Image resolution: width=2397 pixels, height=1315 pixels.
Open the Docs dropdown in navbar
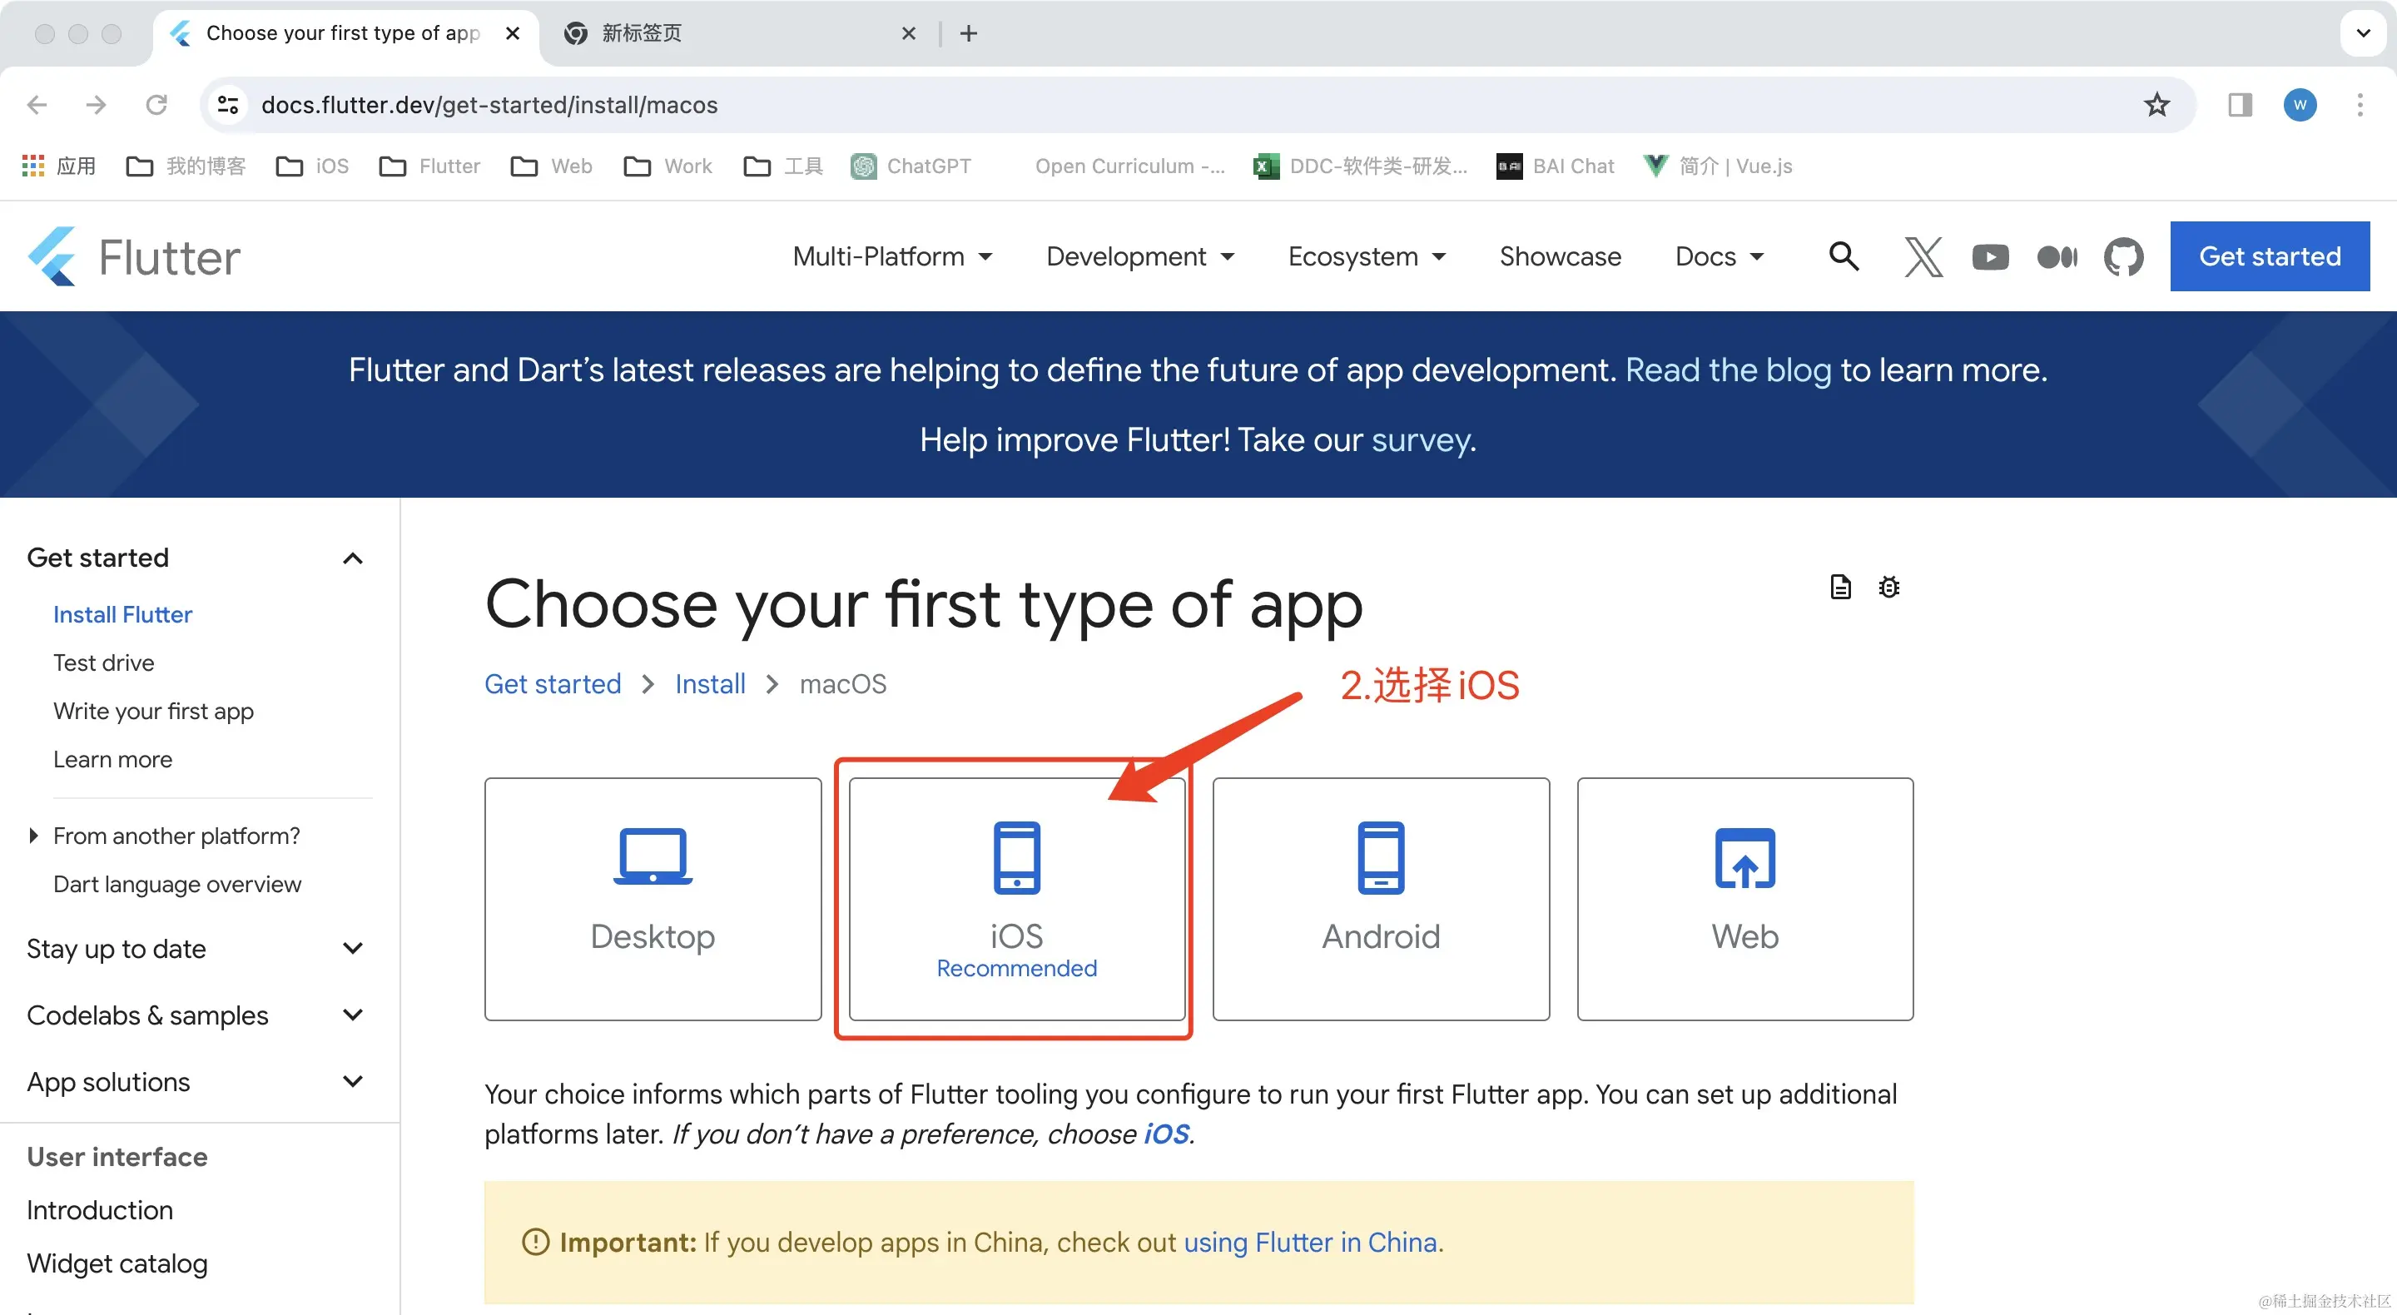(1719, 257)
